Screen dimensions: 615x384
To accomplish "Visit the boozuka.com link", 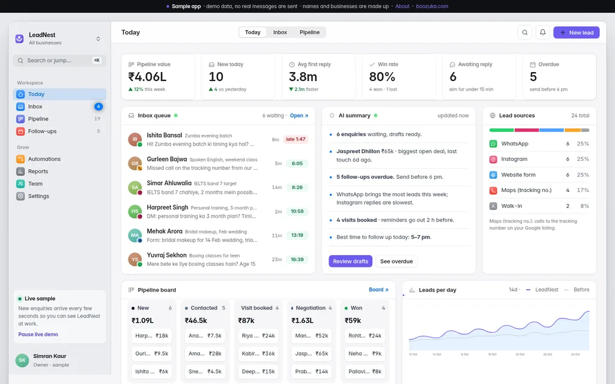I will tap(432, 6).
